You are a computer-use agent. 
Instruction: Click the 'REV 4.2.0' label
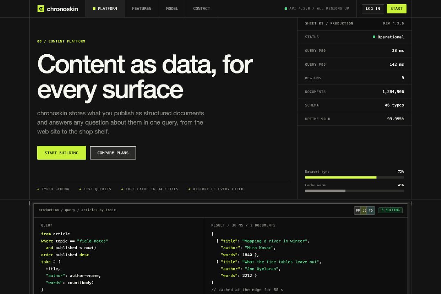click(393, 23)
